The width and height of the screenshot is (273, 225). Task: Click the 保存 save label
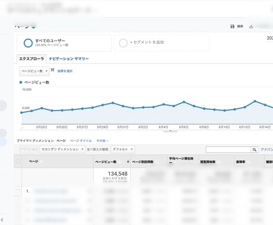[240, 26]
